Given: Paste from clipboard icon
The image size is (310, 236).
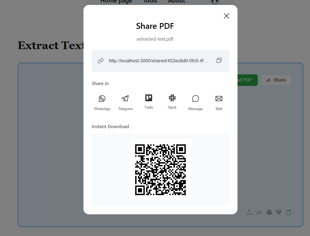Looking at the screenshot, I should pyautogui.click(x=289, y=212).
